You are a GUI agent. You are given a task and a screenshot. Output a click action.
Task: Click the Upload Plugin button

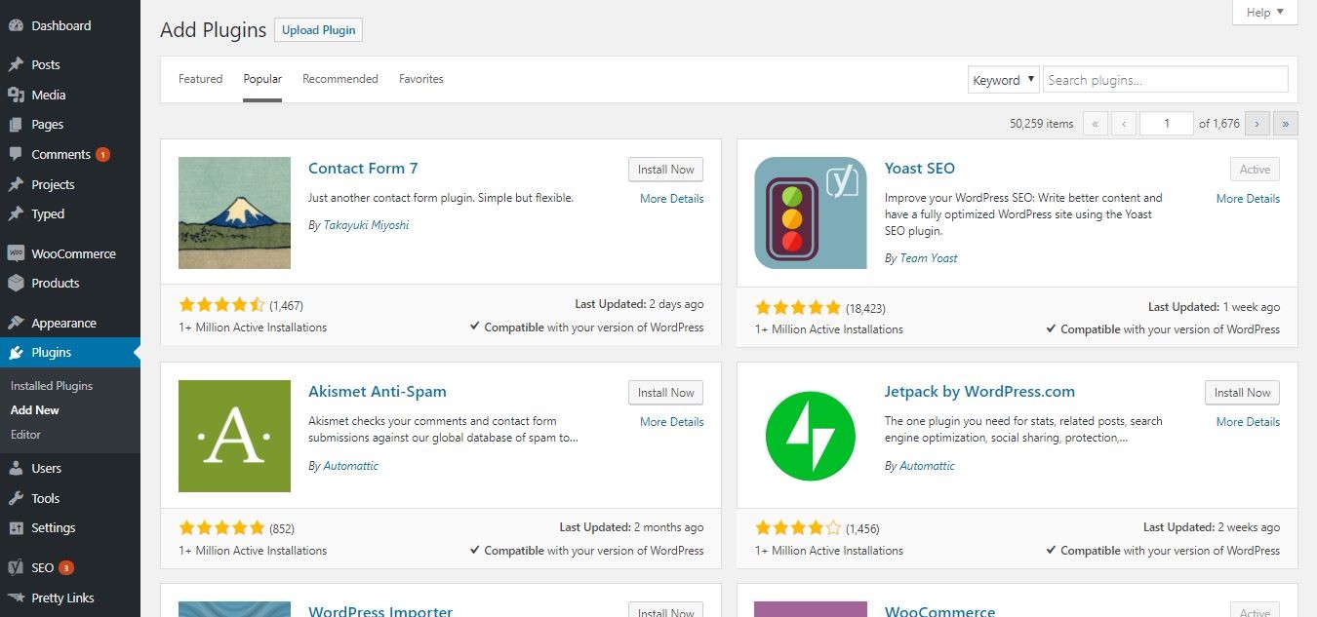click(x=318, y=30)
